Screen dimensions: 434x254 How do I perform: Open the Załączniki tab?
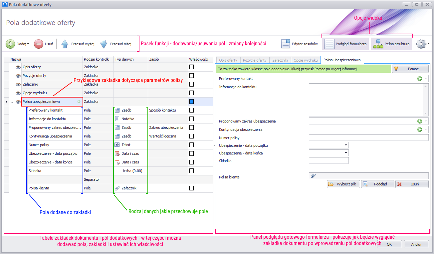click(x=280, y=60)
